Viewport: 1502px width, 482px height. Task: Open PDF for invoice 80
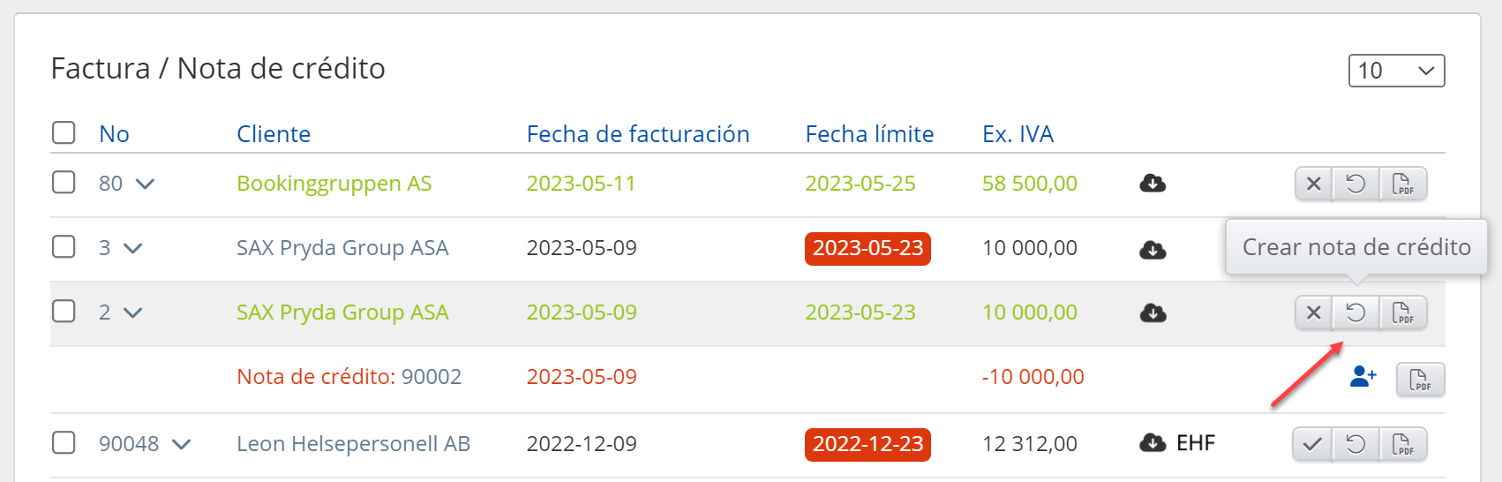click(x=1402, y=184)
